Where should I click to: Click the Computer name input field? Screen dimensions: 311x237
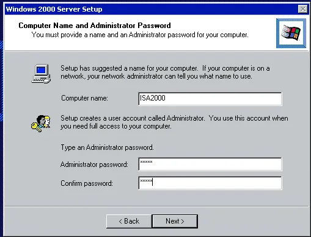[x=210, y=99]
